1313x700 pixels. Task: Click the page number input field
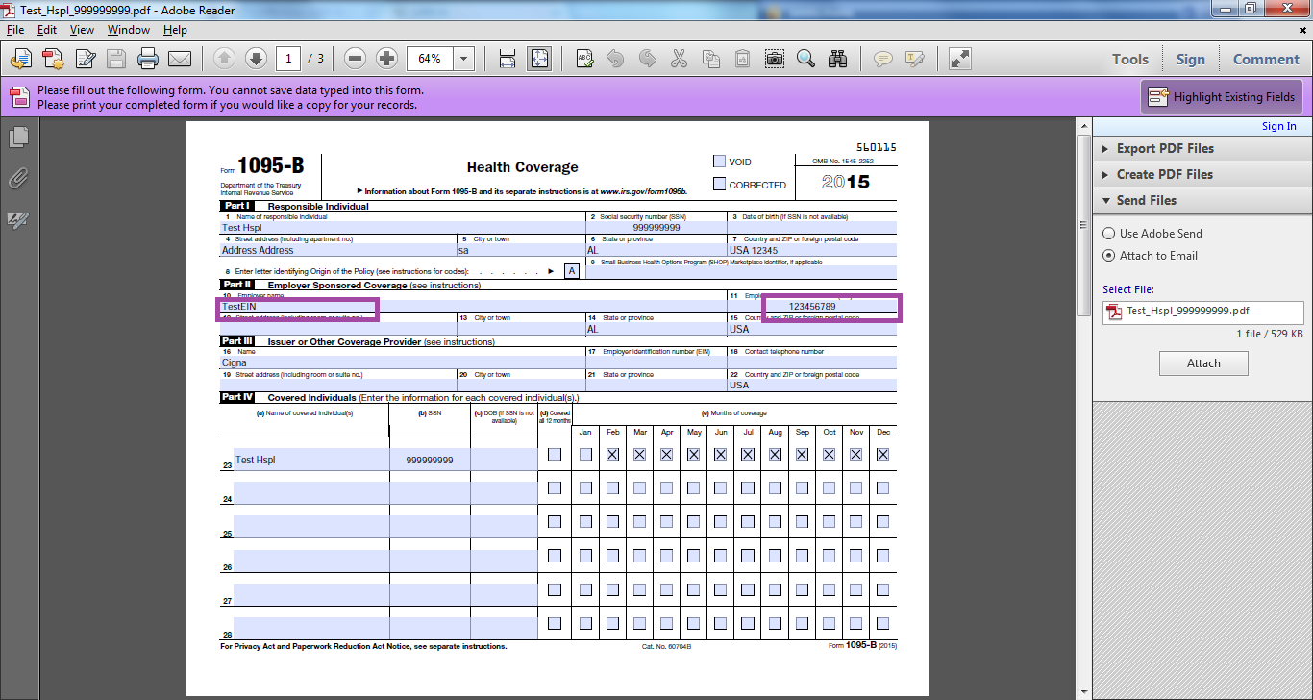(x=288, y=59)
